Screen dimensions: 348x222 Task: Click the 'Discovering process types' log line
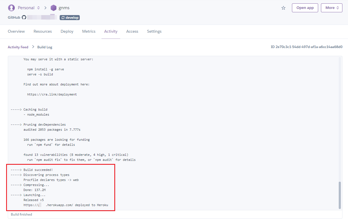(x=46, y=175)
